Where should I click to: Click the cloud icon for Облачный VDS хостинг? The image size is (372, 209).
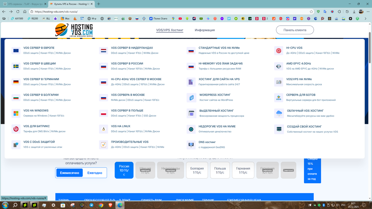point(279,113)
